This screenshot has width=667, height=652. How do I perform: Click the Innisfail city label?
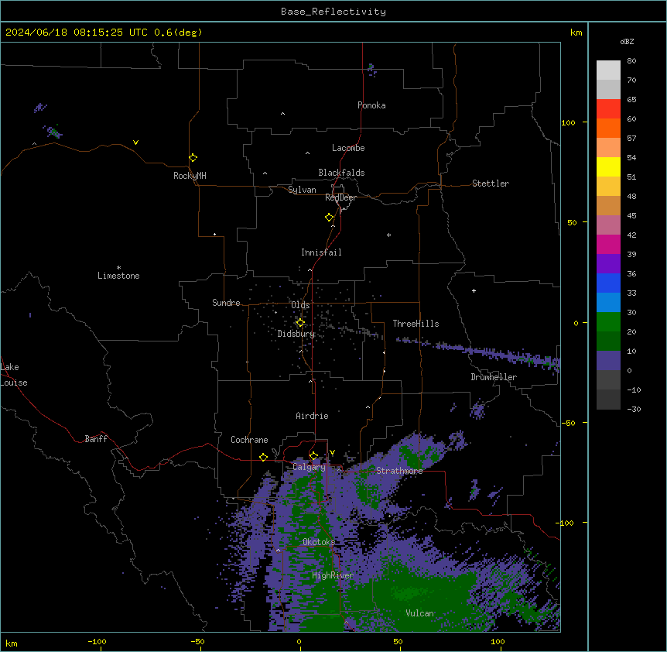tap(321, 252)
